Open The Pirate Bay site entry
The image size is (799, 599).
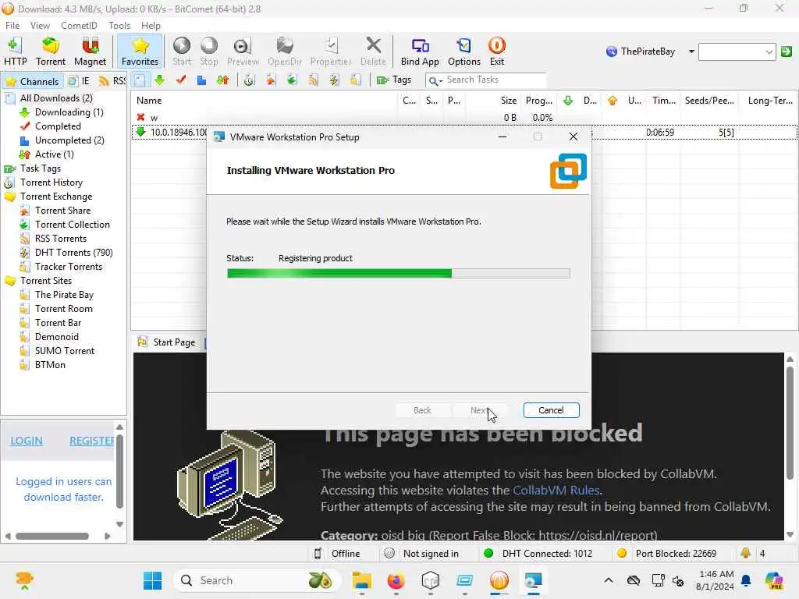pos(64,294)
